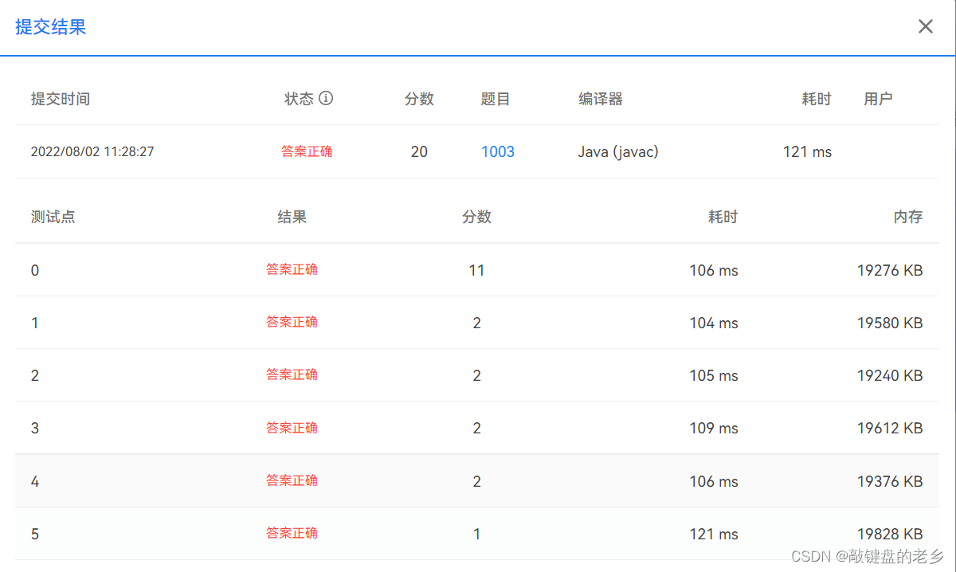Click the 答案正确 status in submission row
The height and width of the screenshot is (572, 956).
tap(307, 151)
